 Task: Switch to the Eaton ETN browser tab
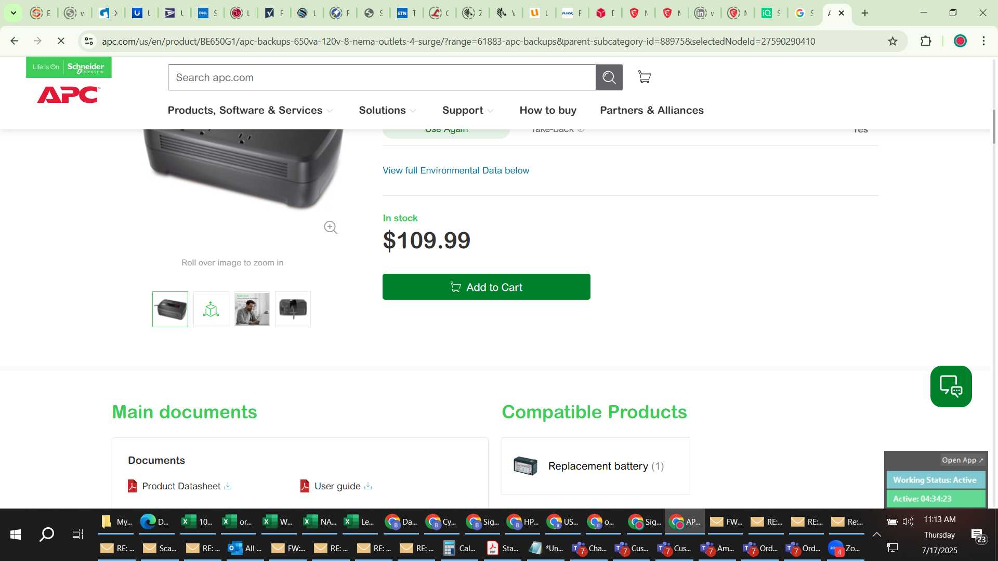click(x=406, y=13)
